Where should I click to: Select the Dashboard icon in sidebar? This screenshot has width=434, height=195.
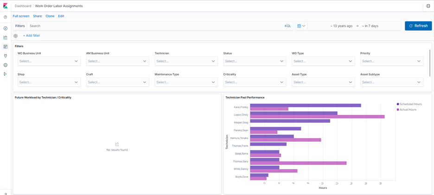pyautogui.click(x=5, y=47)
